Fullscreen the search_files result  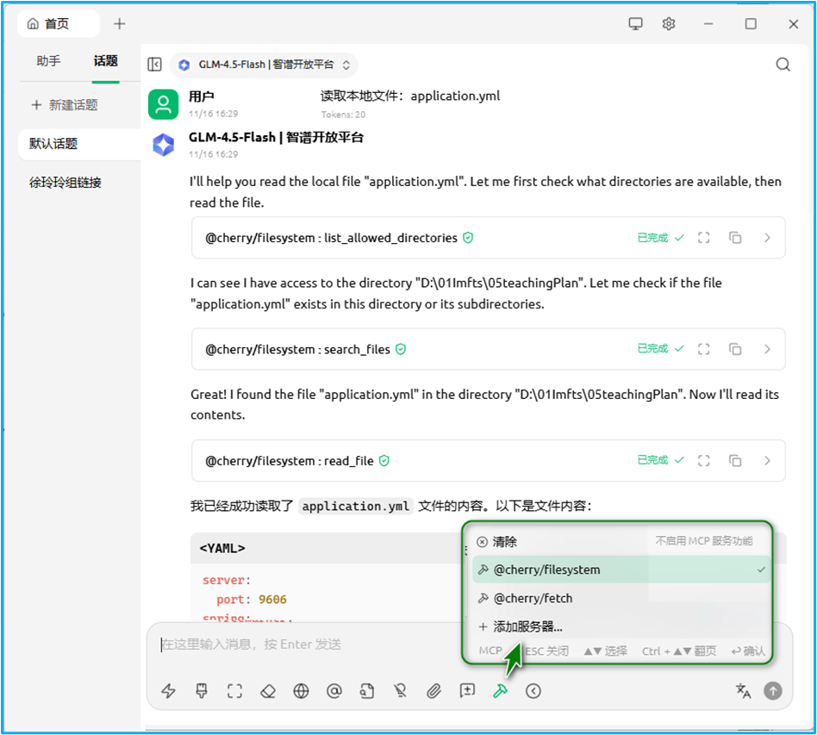pyautogui.click(x=704, y=349)
